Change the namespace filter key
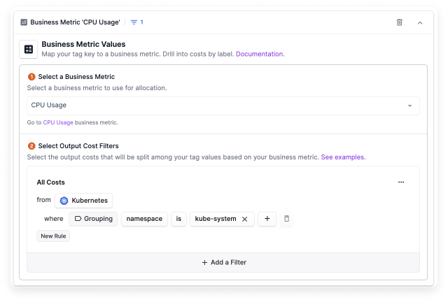 (x=144, y=219)
